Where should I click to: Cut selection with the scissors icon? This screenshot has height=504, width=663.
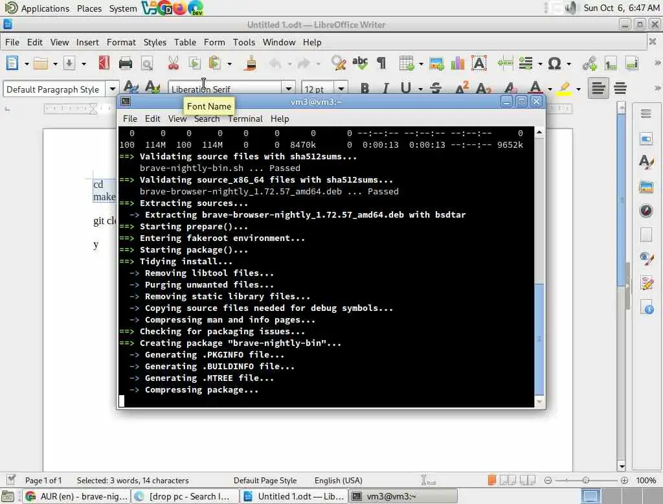tap(174, 63)
